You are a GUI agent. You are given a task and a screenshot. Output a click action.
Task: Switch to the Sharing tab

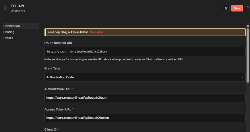click(9, 32)
